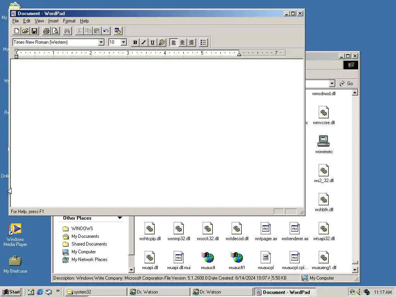Open Print Preview in WordPad
Viewport: 396px width, 297px height.
[x=55, y=31]
